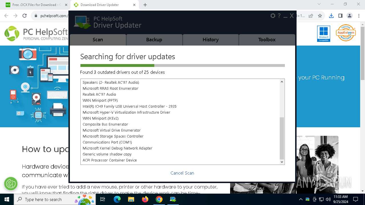Click the PC HelpSoft logo on webpage
Image resolution: width=365 pixels, height=205 pixels.
(x=36, y=34)
